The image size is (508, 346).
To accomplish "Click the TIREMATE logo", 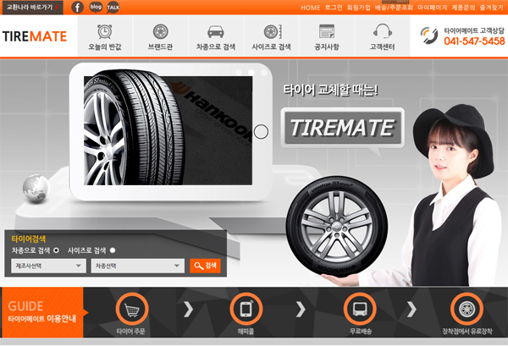I will point(35,37).
